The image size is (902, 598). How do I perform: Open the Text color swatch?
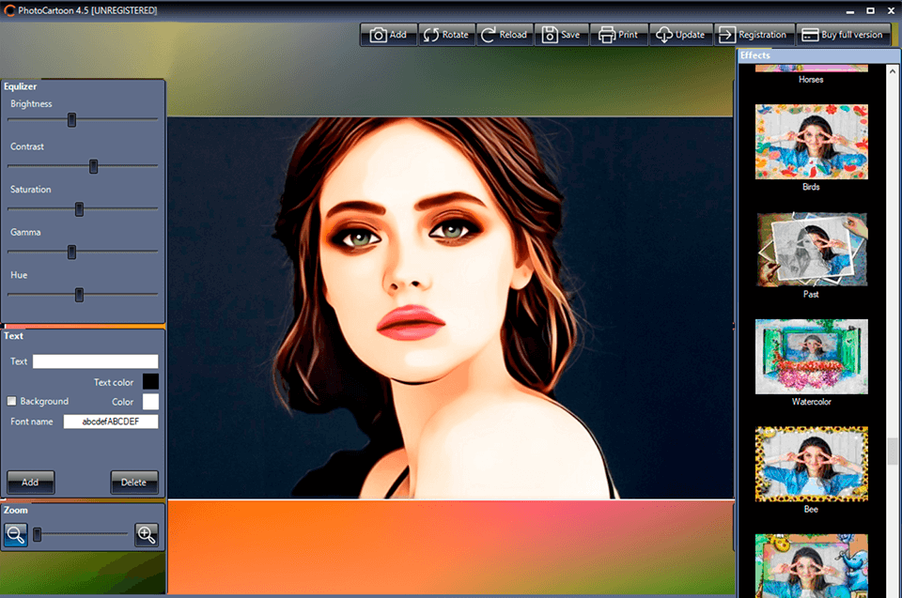tap(150, 381)
